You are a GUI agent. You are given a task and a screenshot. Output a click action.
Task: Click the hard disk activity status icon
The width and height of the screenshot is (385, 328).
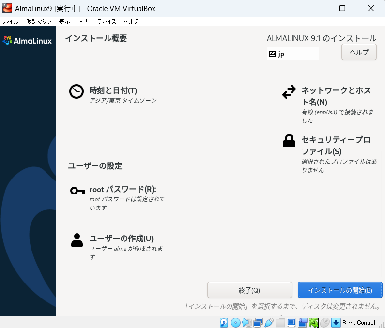click(x=224, y=322)
